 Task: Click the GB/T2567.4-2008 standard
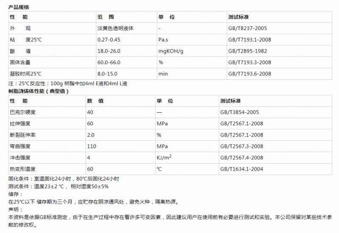point(242,158)
